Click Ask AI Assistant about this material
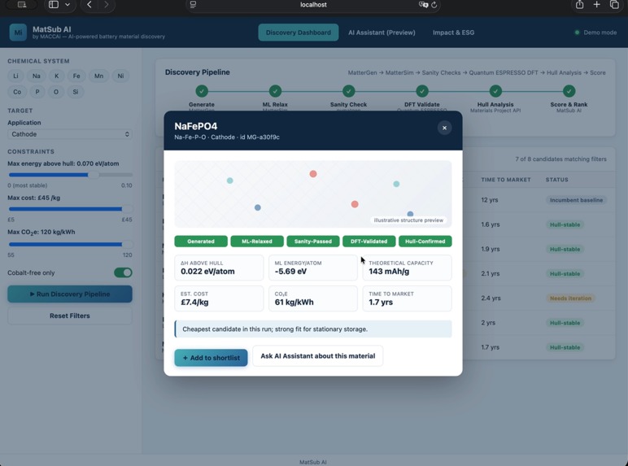This screenshot has height=466, width=628. 317,356
